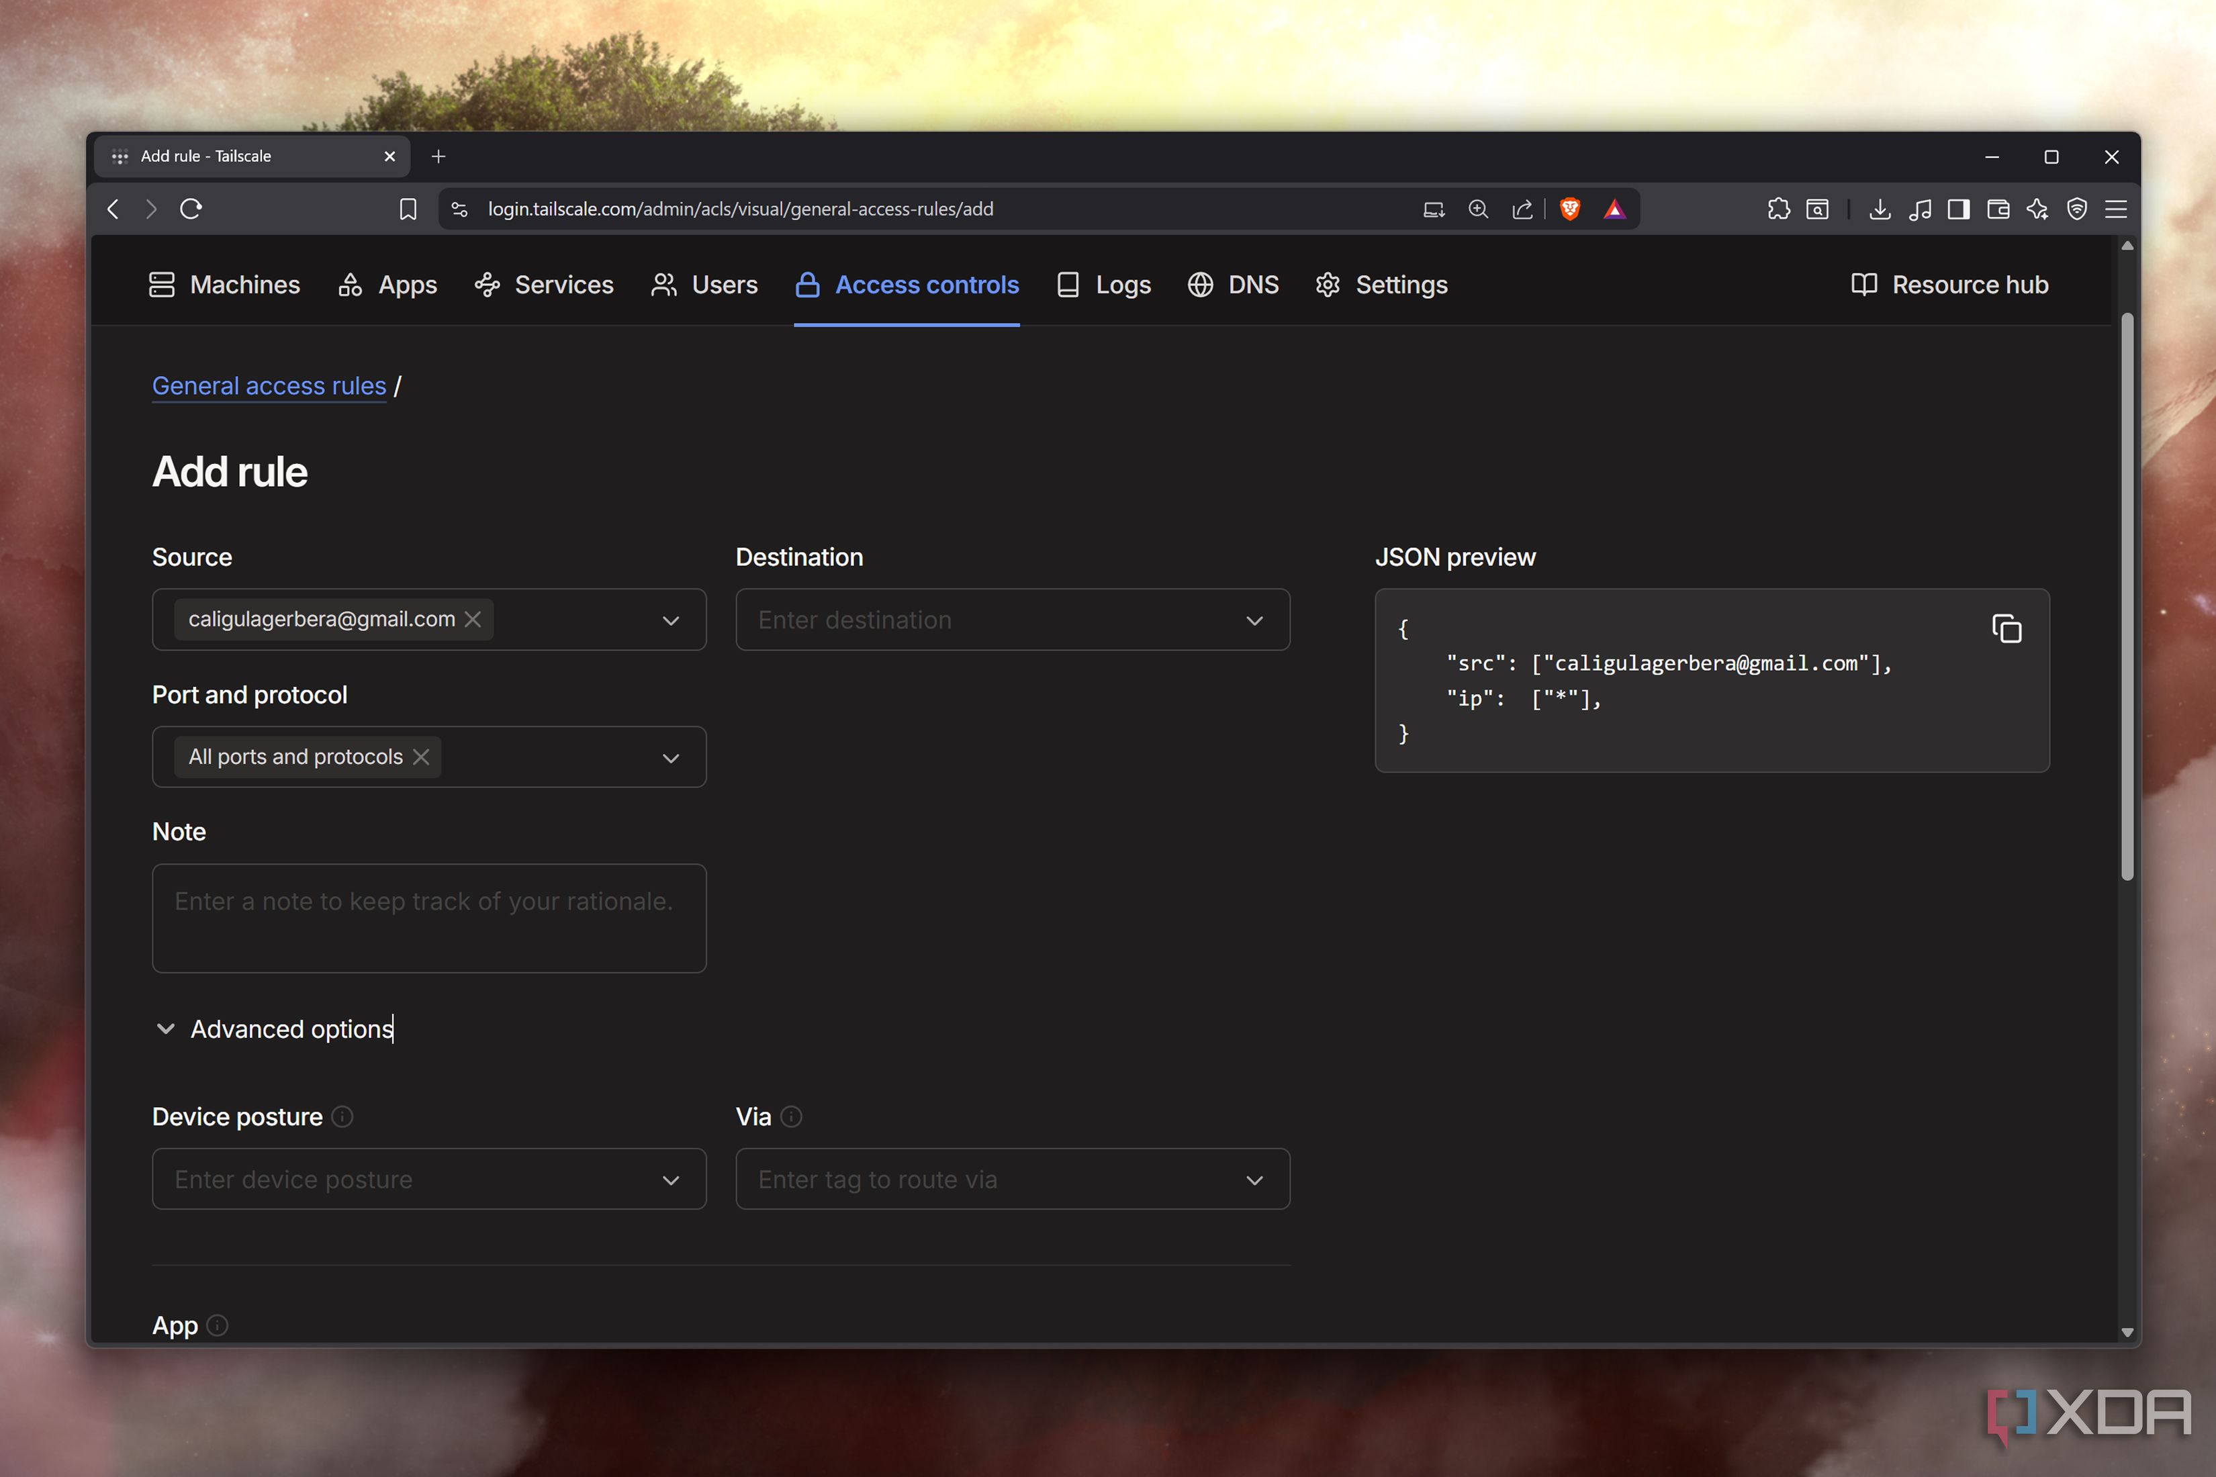Open the Brave Shields icon
This screenshot has height=1477, width=2216.
pyautogui.click(x=1570, y=209)
